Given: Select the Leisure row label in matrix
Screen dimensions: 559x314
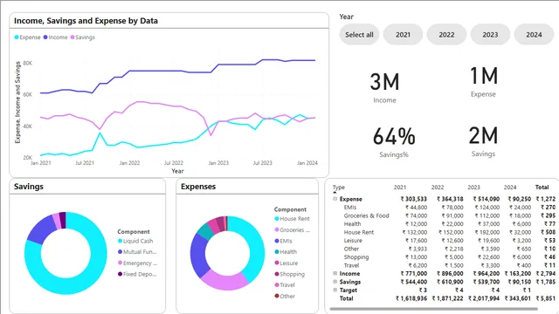Looking at the screenshot, I should 353,241.
